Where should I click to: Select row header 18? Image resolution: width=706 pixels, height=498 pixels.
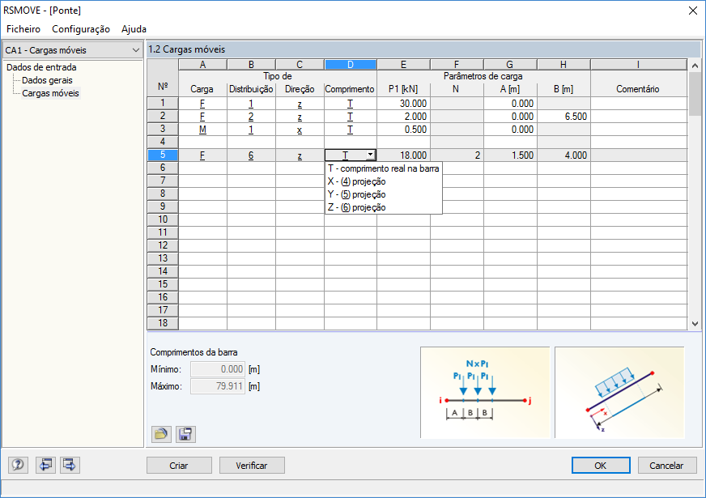pyautogui.click(x=163, y=323)
